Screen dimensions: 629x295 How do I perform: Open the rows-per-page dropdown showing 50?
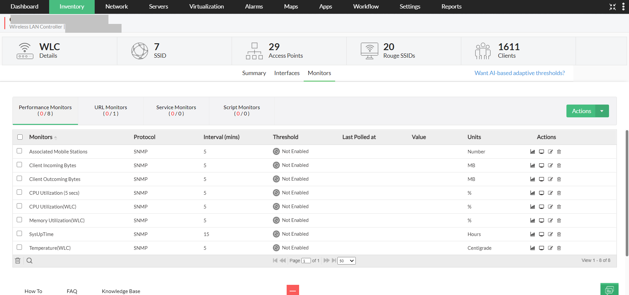pos(347,261)
